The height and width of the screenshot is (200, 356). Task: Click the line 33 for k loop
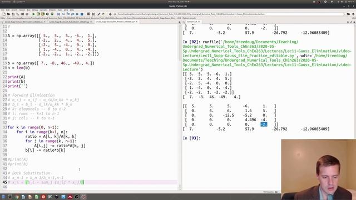(33, 127)
